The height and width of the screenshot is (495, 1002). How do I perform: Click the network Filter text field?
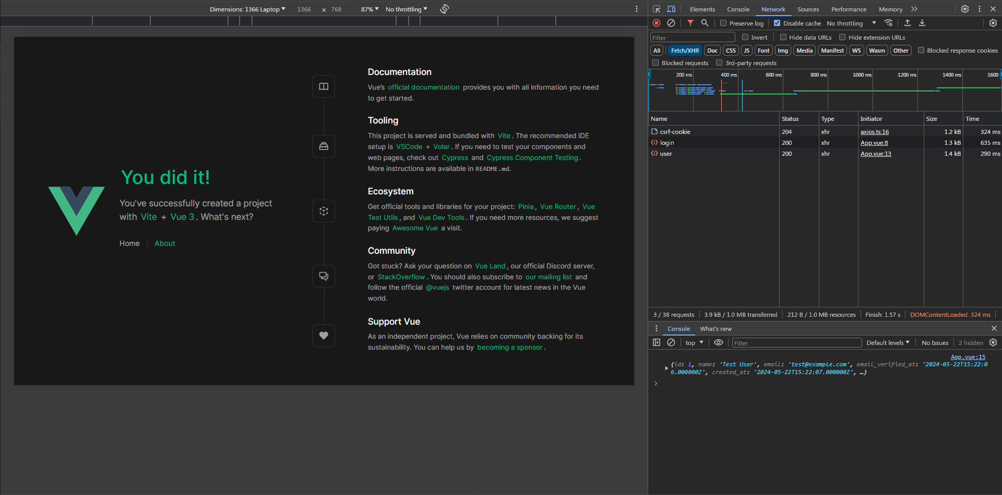(692, 38)
